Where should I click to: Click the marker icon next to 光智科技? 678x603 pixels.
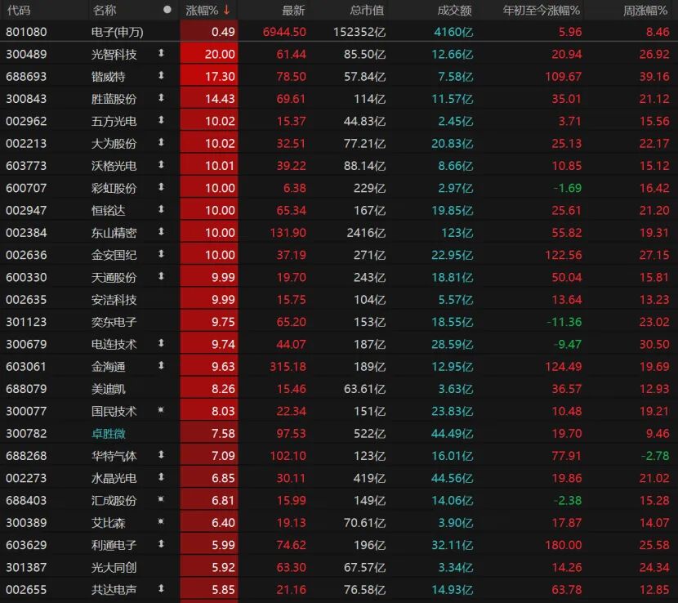point(161,53)
